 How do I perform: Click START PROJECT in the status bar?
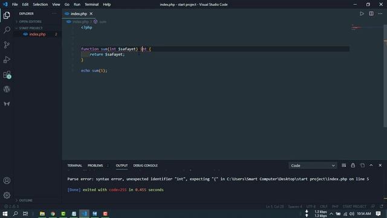tap(354, 206)
